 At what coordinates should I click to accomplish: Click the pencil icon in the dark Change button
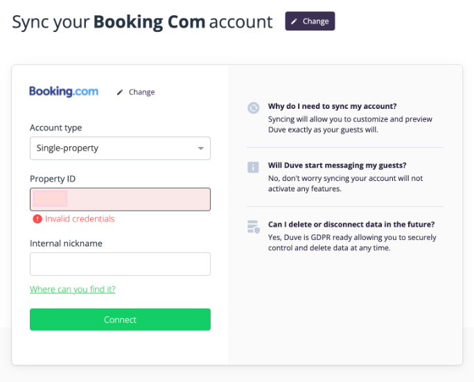coord(295,21)
